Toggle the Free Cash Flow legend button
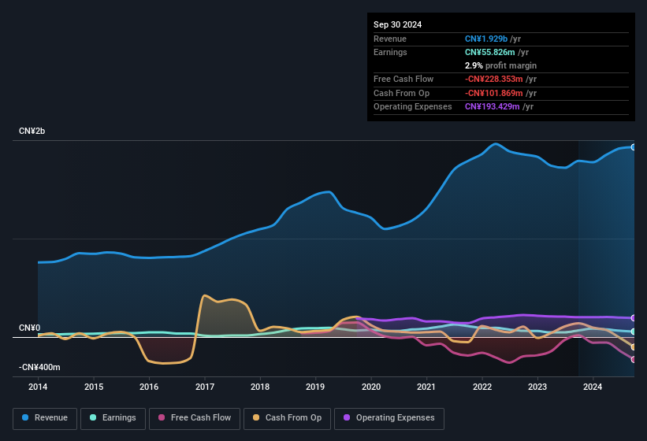This screenshot has width=647, height=441. [x=195, y=418]
